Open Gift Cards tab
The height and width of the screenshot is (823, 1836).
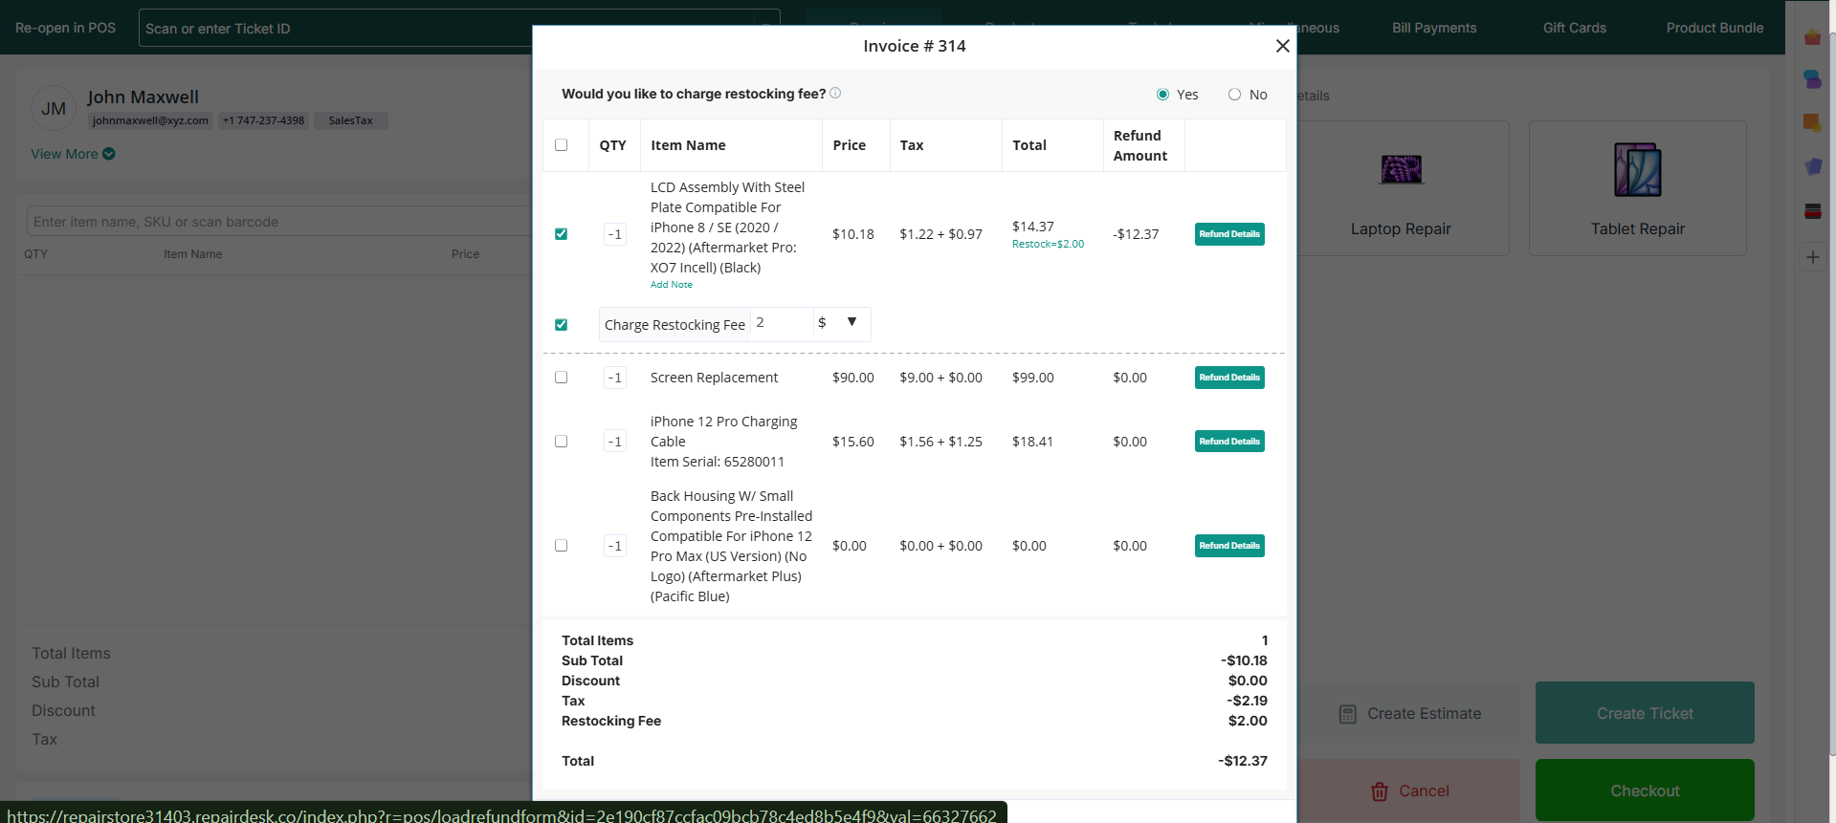tap(1574, 28)
